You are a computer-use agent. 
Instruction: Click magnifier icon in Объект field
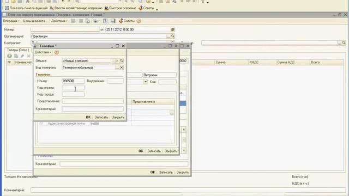[x=122, y=60]
